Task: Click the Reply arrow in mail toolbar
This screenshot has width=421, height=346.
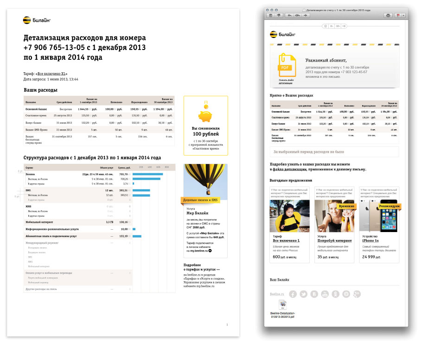Action: tap(290, 15)
